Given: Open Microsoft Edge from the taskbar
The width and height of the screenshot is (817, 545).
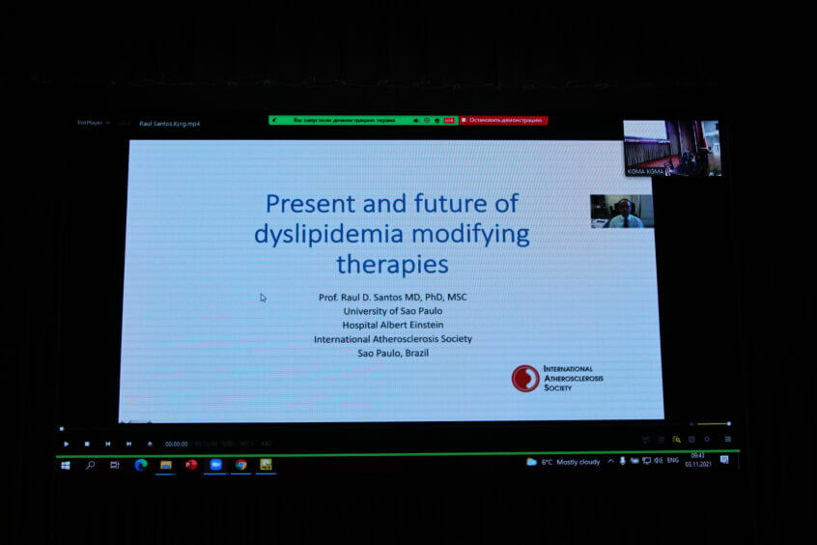Looking at the screenshot, I should coord(141,465).
